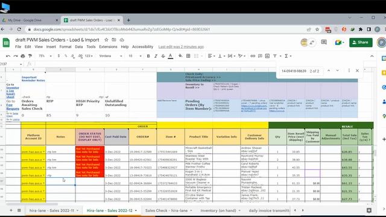Insert chart using toolbar icon
Viewport: 386px width, 217px height.
pyautogui.click(x=267, y=56)
